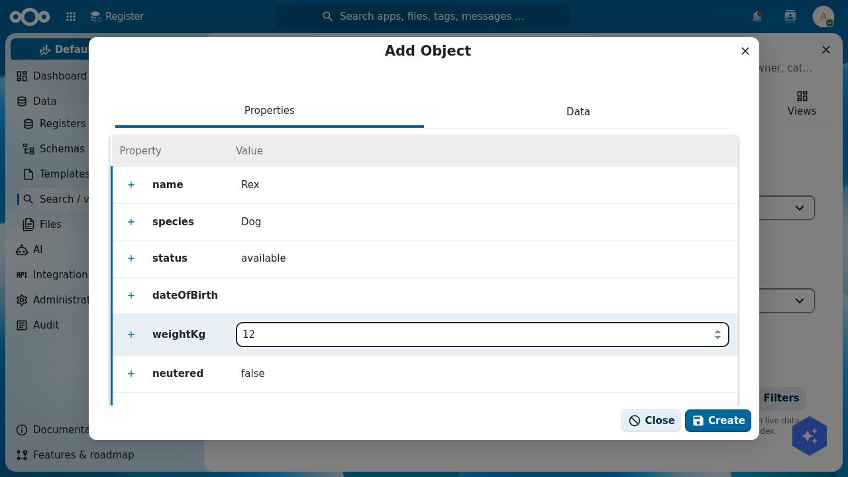Open Templates in the sidebar
The image size is (848, 477).
[64, 174]
